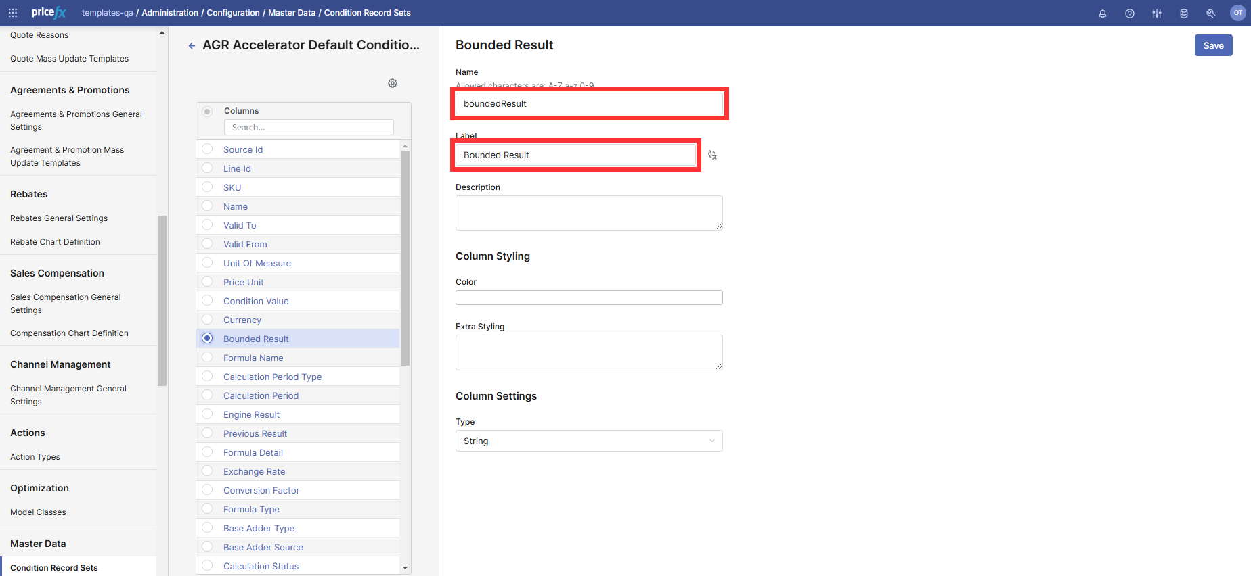Go back using arrow beside AGR Accelerator title

[x=192, y=46]
